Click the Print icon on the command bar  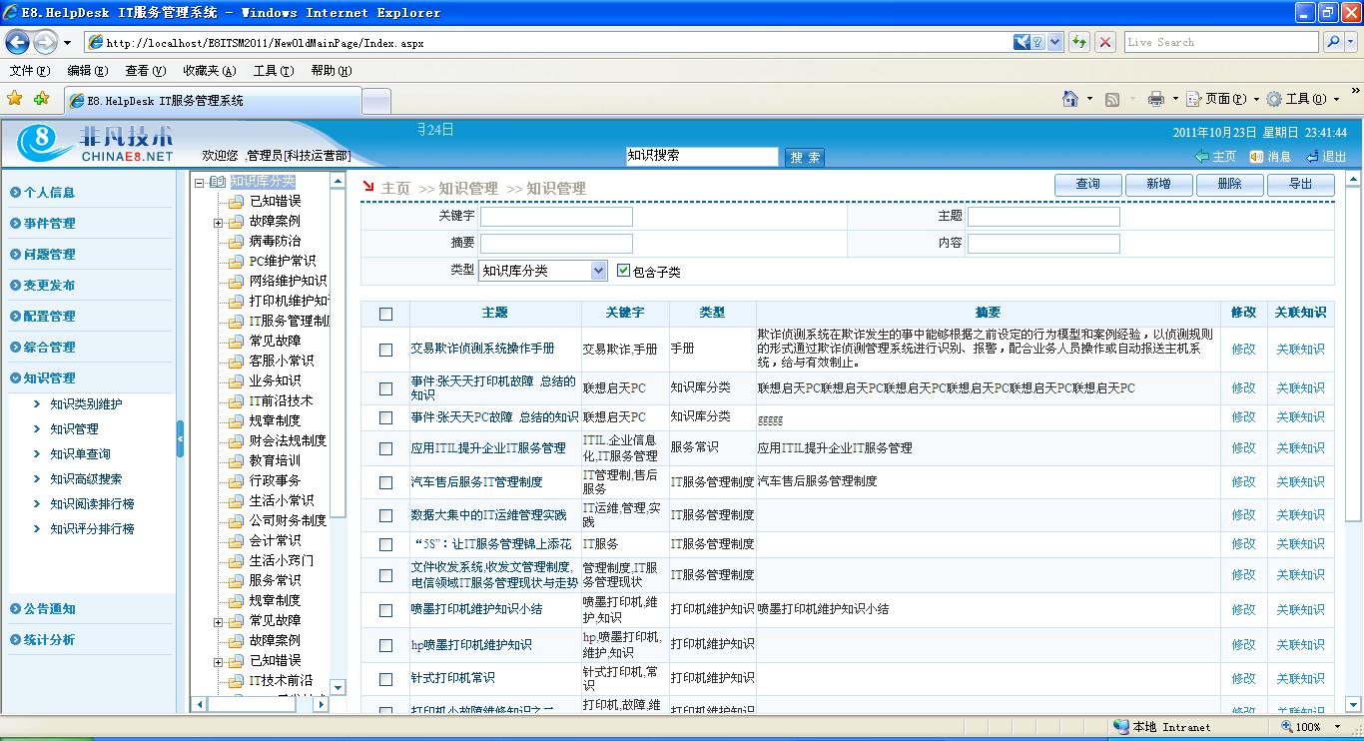pyautogui.click(x=1155, y=98)
